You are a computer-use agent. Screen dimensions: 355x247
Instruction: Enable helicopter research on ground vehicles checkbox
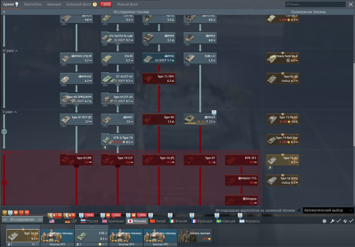tap(299, 211)
